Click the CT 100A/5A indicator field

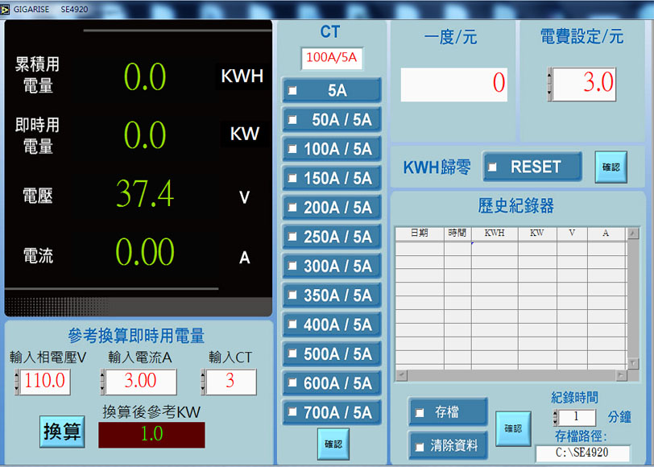coord(332,58)
